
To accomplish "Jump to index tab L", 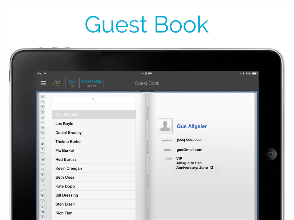I will click(x=43, y=154).
